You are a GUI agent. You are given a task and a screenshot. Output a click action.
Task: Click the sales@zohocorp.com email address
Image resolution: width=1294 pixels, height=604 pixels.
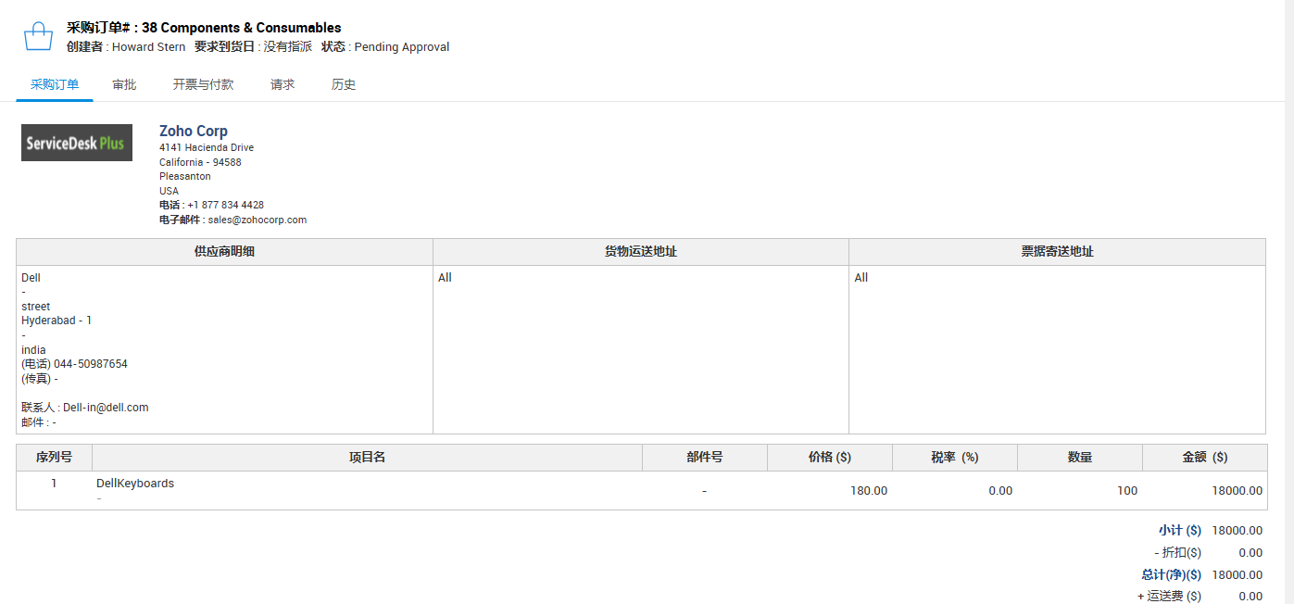257,220
